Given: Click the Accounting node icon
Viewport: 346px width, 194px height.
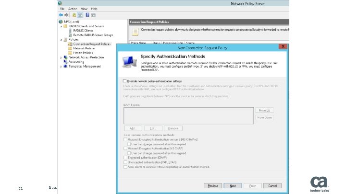Looking at the screenshot, I should pos(65,62).
